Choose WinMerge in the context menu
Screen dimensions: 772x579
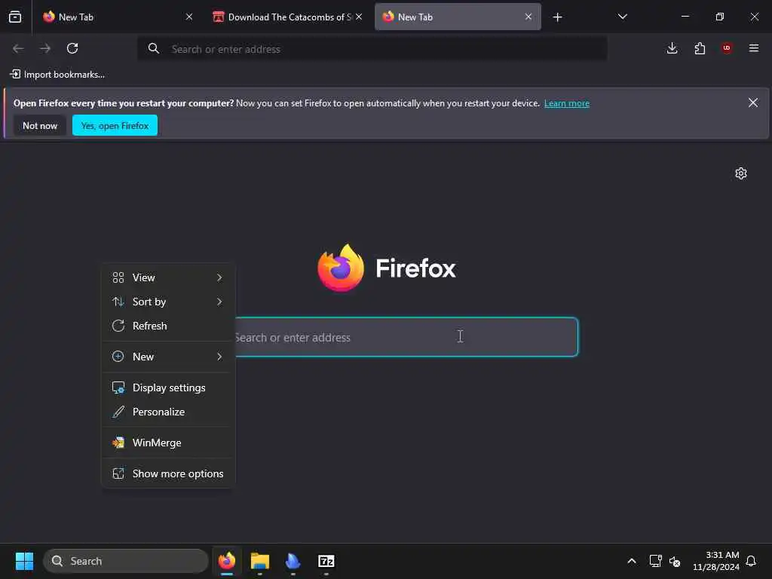coord(168,443)
